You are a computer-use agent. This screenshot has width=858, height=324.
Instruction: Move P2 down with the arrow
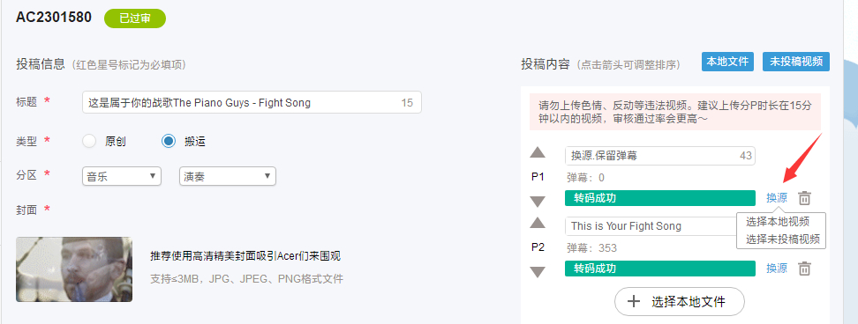point(538,272)
